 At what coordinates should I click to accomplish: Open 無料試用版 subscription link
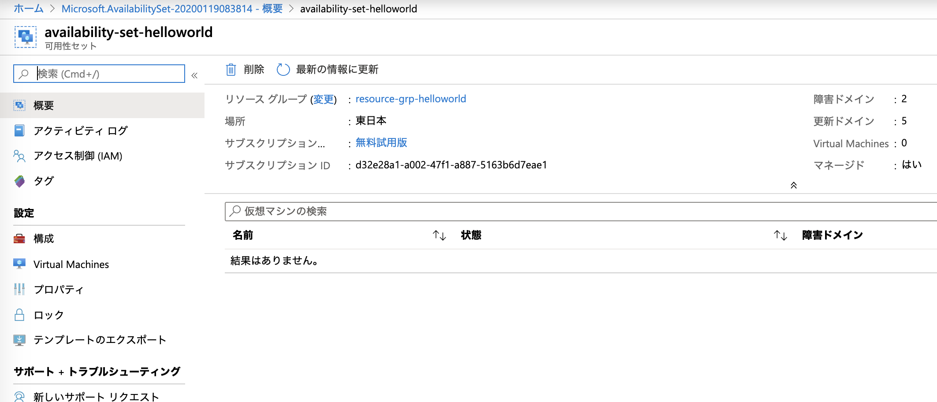(381, 142)
